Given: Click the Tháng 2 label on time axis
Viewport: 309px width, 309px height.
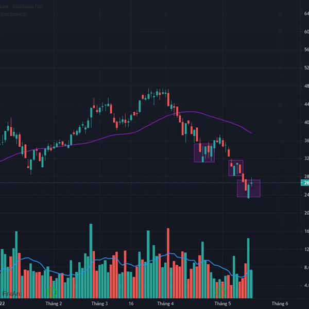Looking at the screenshot, I should [x=54, y=303].
